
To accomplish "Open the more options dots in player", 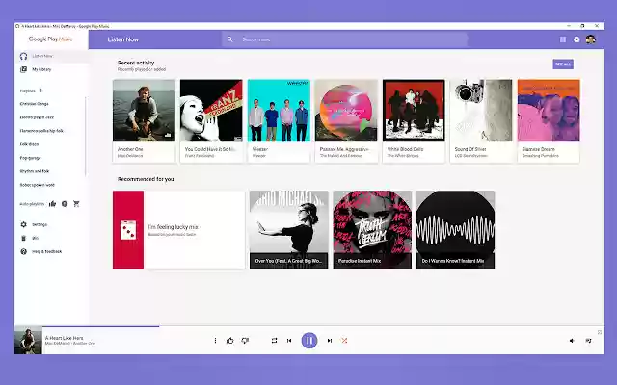I will (x=215, y=340).
